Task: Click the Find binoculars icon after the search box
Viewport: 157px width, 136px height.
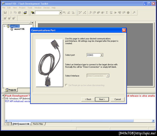Action: click(64, 13)
